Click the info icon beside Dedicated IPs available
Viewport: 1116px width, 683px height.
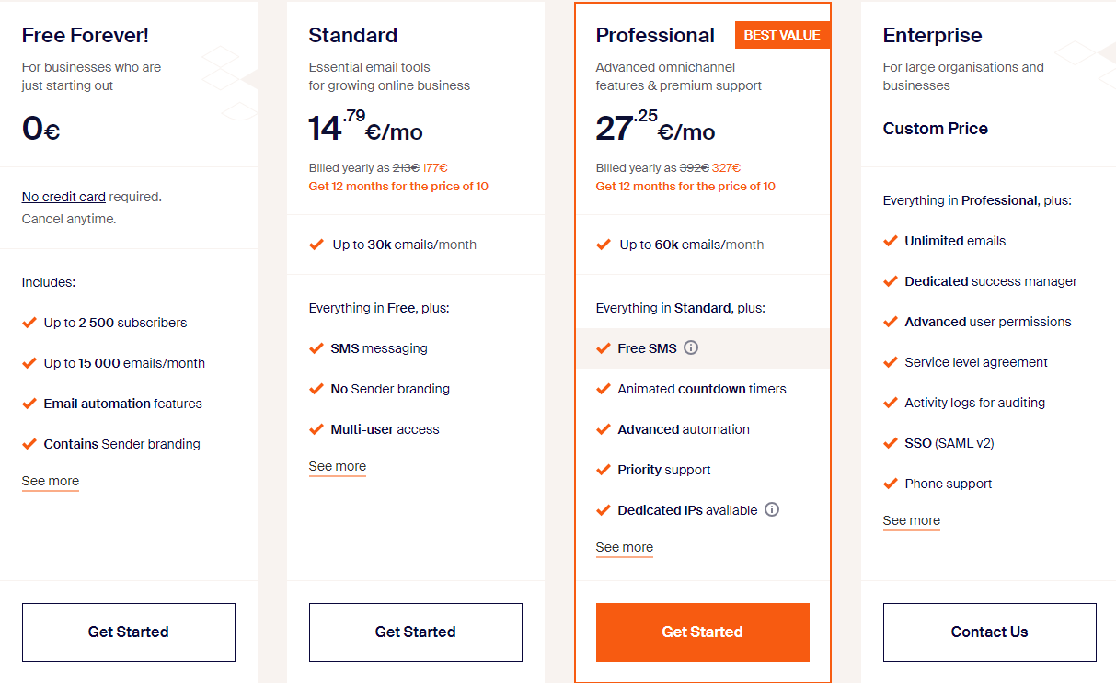click(x=772, y=509)
